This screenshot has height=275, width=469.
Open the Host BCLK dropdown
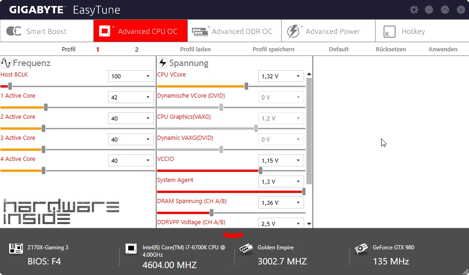coord(131,76)
